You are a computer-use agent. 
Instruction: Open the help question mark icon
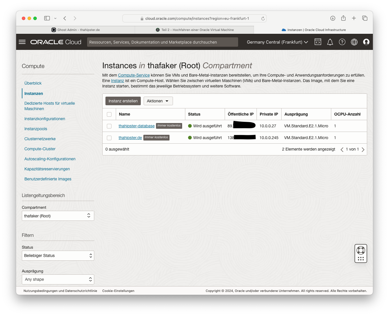click(342, 42)
